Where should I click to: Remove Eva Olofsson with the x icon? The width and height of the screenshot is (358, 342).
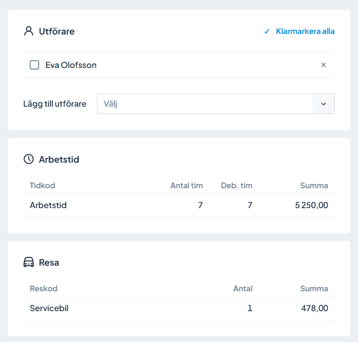(x=324, y=65)
